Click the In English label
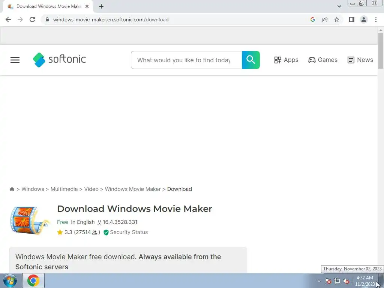This screenshot has height=288, width=384. point(83,222)
